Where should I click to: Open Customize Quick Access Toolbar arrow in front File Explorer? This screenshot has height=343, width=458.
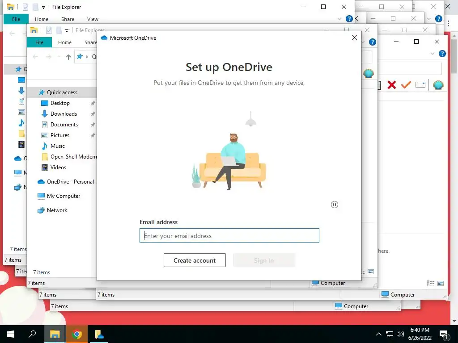(67, 30)
